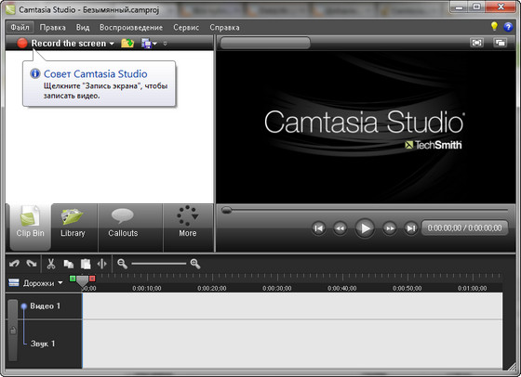521x377 pixels.
Task: Click the Undo arrow icon
Action: click(x=14, y=264)
